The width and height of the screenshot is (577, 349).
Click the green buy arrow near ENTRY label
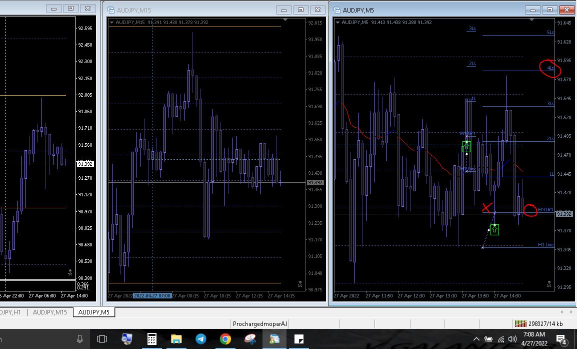tap(466, 147)
